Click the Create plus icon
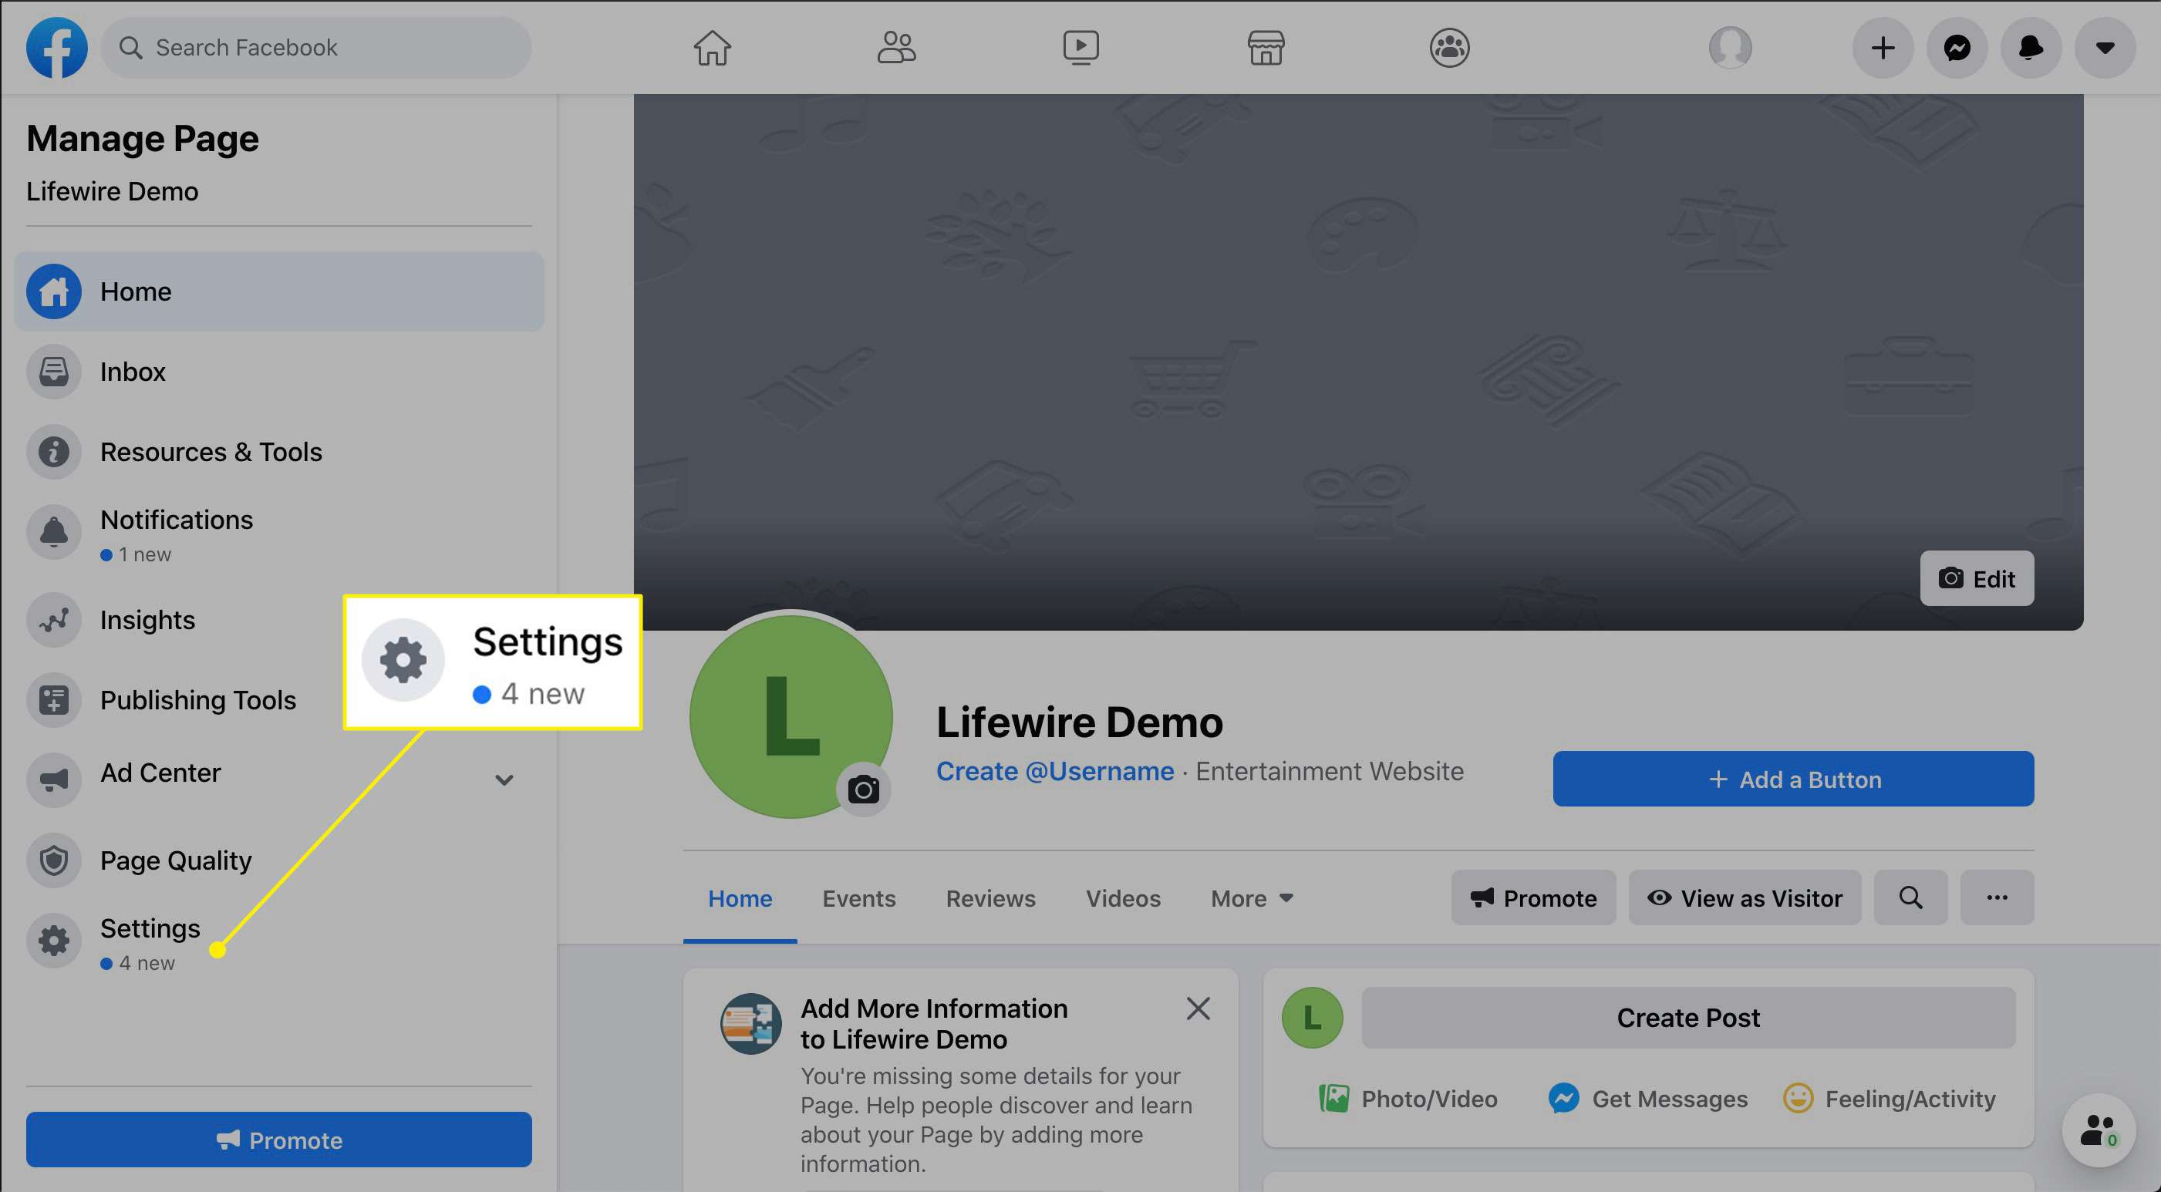The image size is (2161, 1192). (x=1883, y=48)
